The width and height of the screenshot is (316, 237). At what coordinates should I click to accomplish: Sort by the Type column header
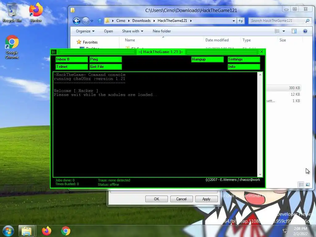click(247, 40)
